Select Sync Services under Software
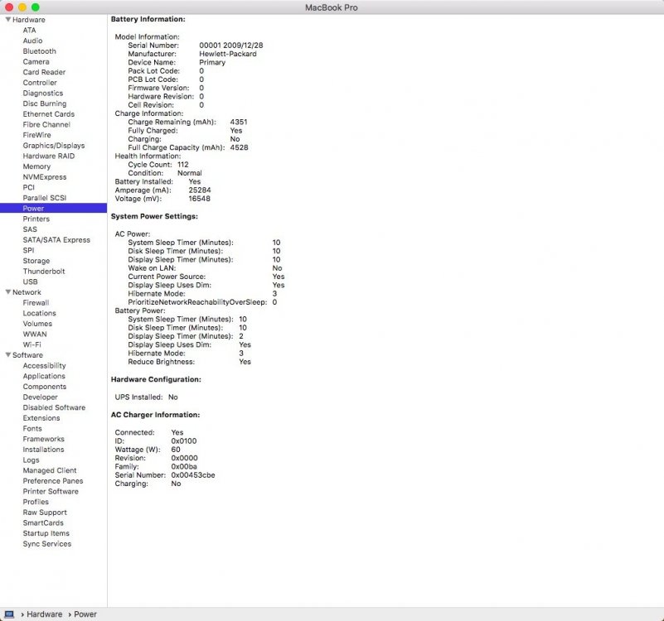The image size is (664, 621). (x=47, y=544)
